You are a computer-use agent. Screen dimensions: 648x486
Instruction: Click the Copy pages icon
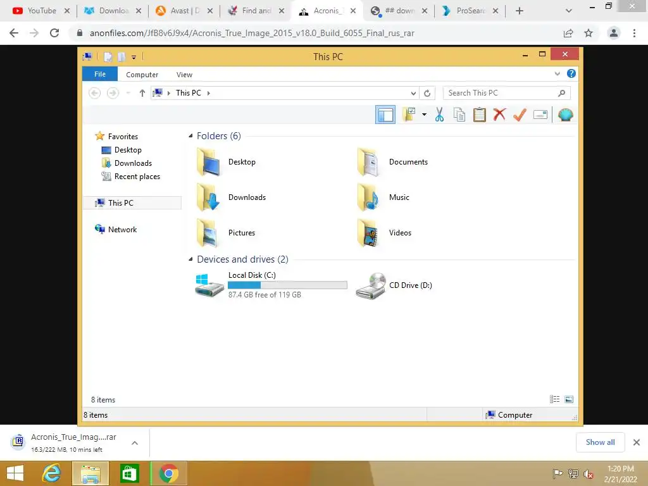[459, 115]
